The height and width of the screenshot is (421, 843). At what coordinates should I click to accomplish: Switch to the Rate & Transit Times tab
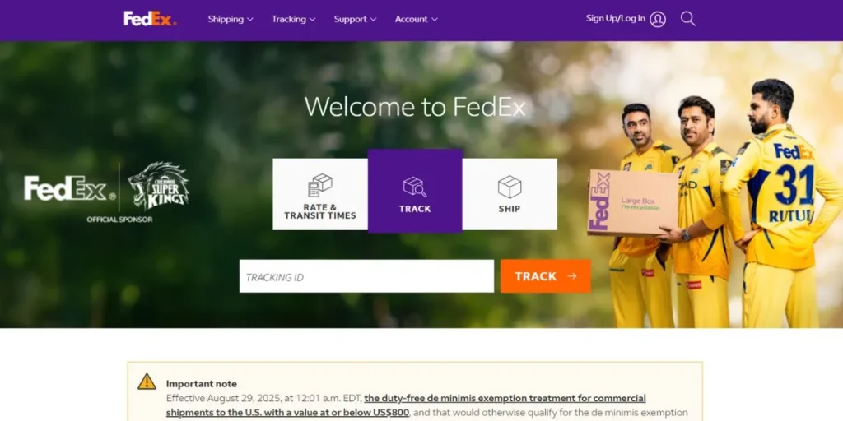click(x=320, y=194)
